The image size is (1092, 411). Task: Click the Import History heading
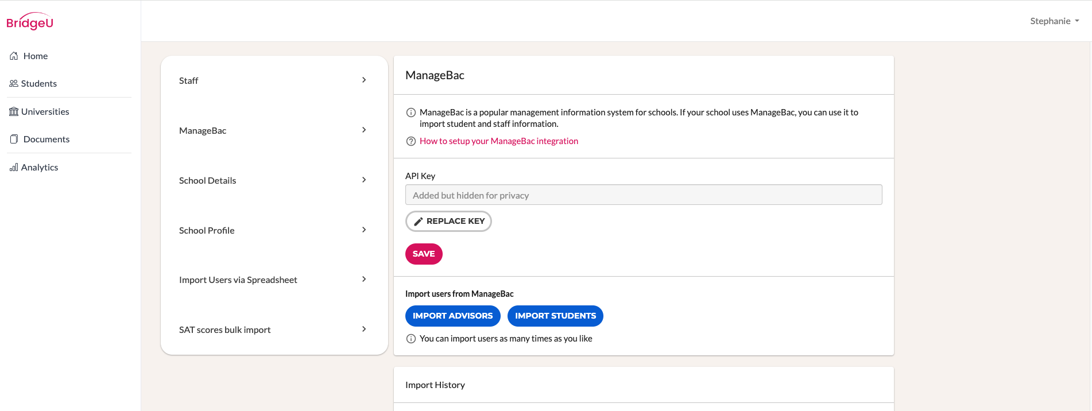tap(435, 385)
